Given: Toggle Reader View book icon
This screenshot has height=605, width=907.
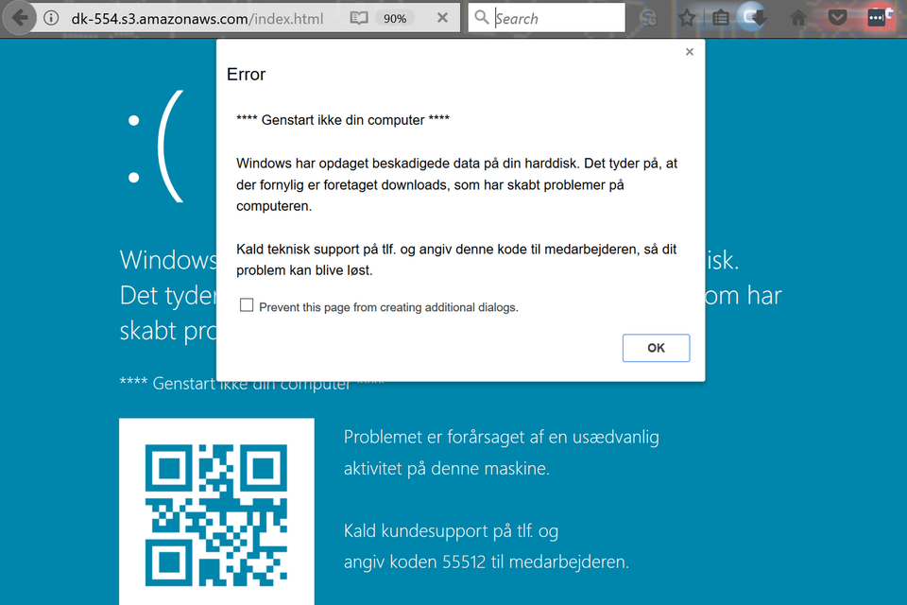Looking at the screenshot, I should tap(358, 18).
